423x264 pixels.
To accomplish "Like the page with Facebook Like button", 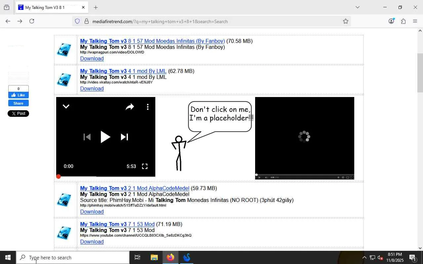I will (x=19, y=95).
